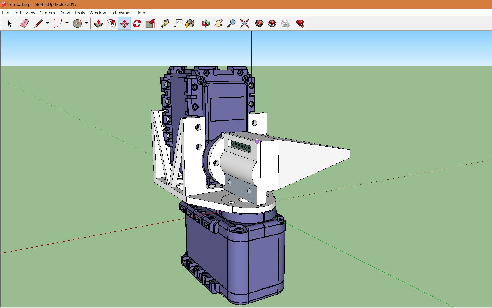Select the arrow Select tool

click(x=10, y=23)
